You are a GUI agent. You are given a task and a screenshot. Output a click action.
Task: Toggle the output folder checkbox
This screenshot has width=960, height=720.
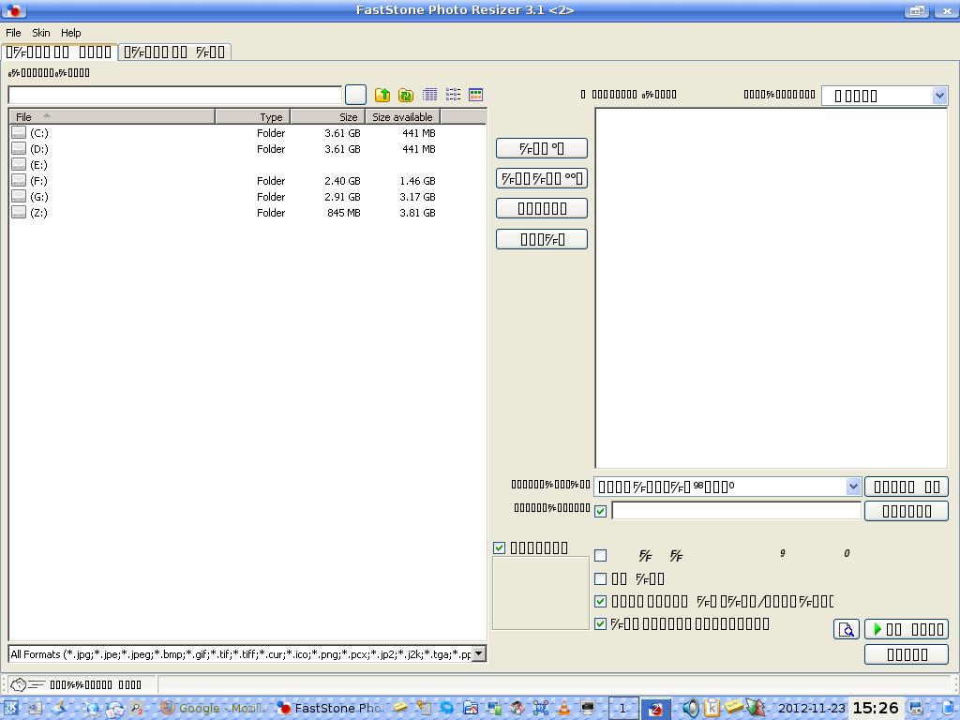click(x=601, y=511)
